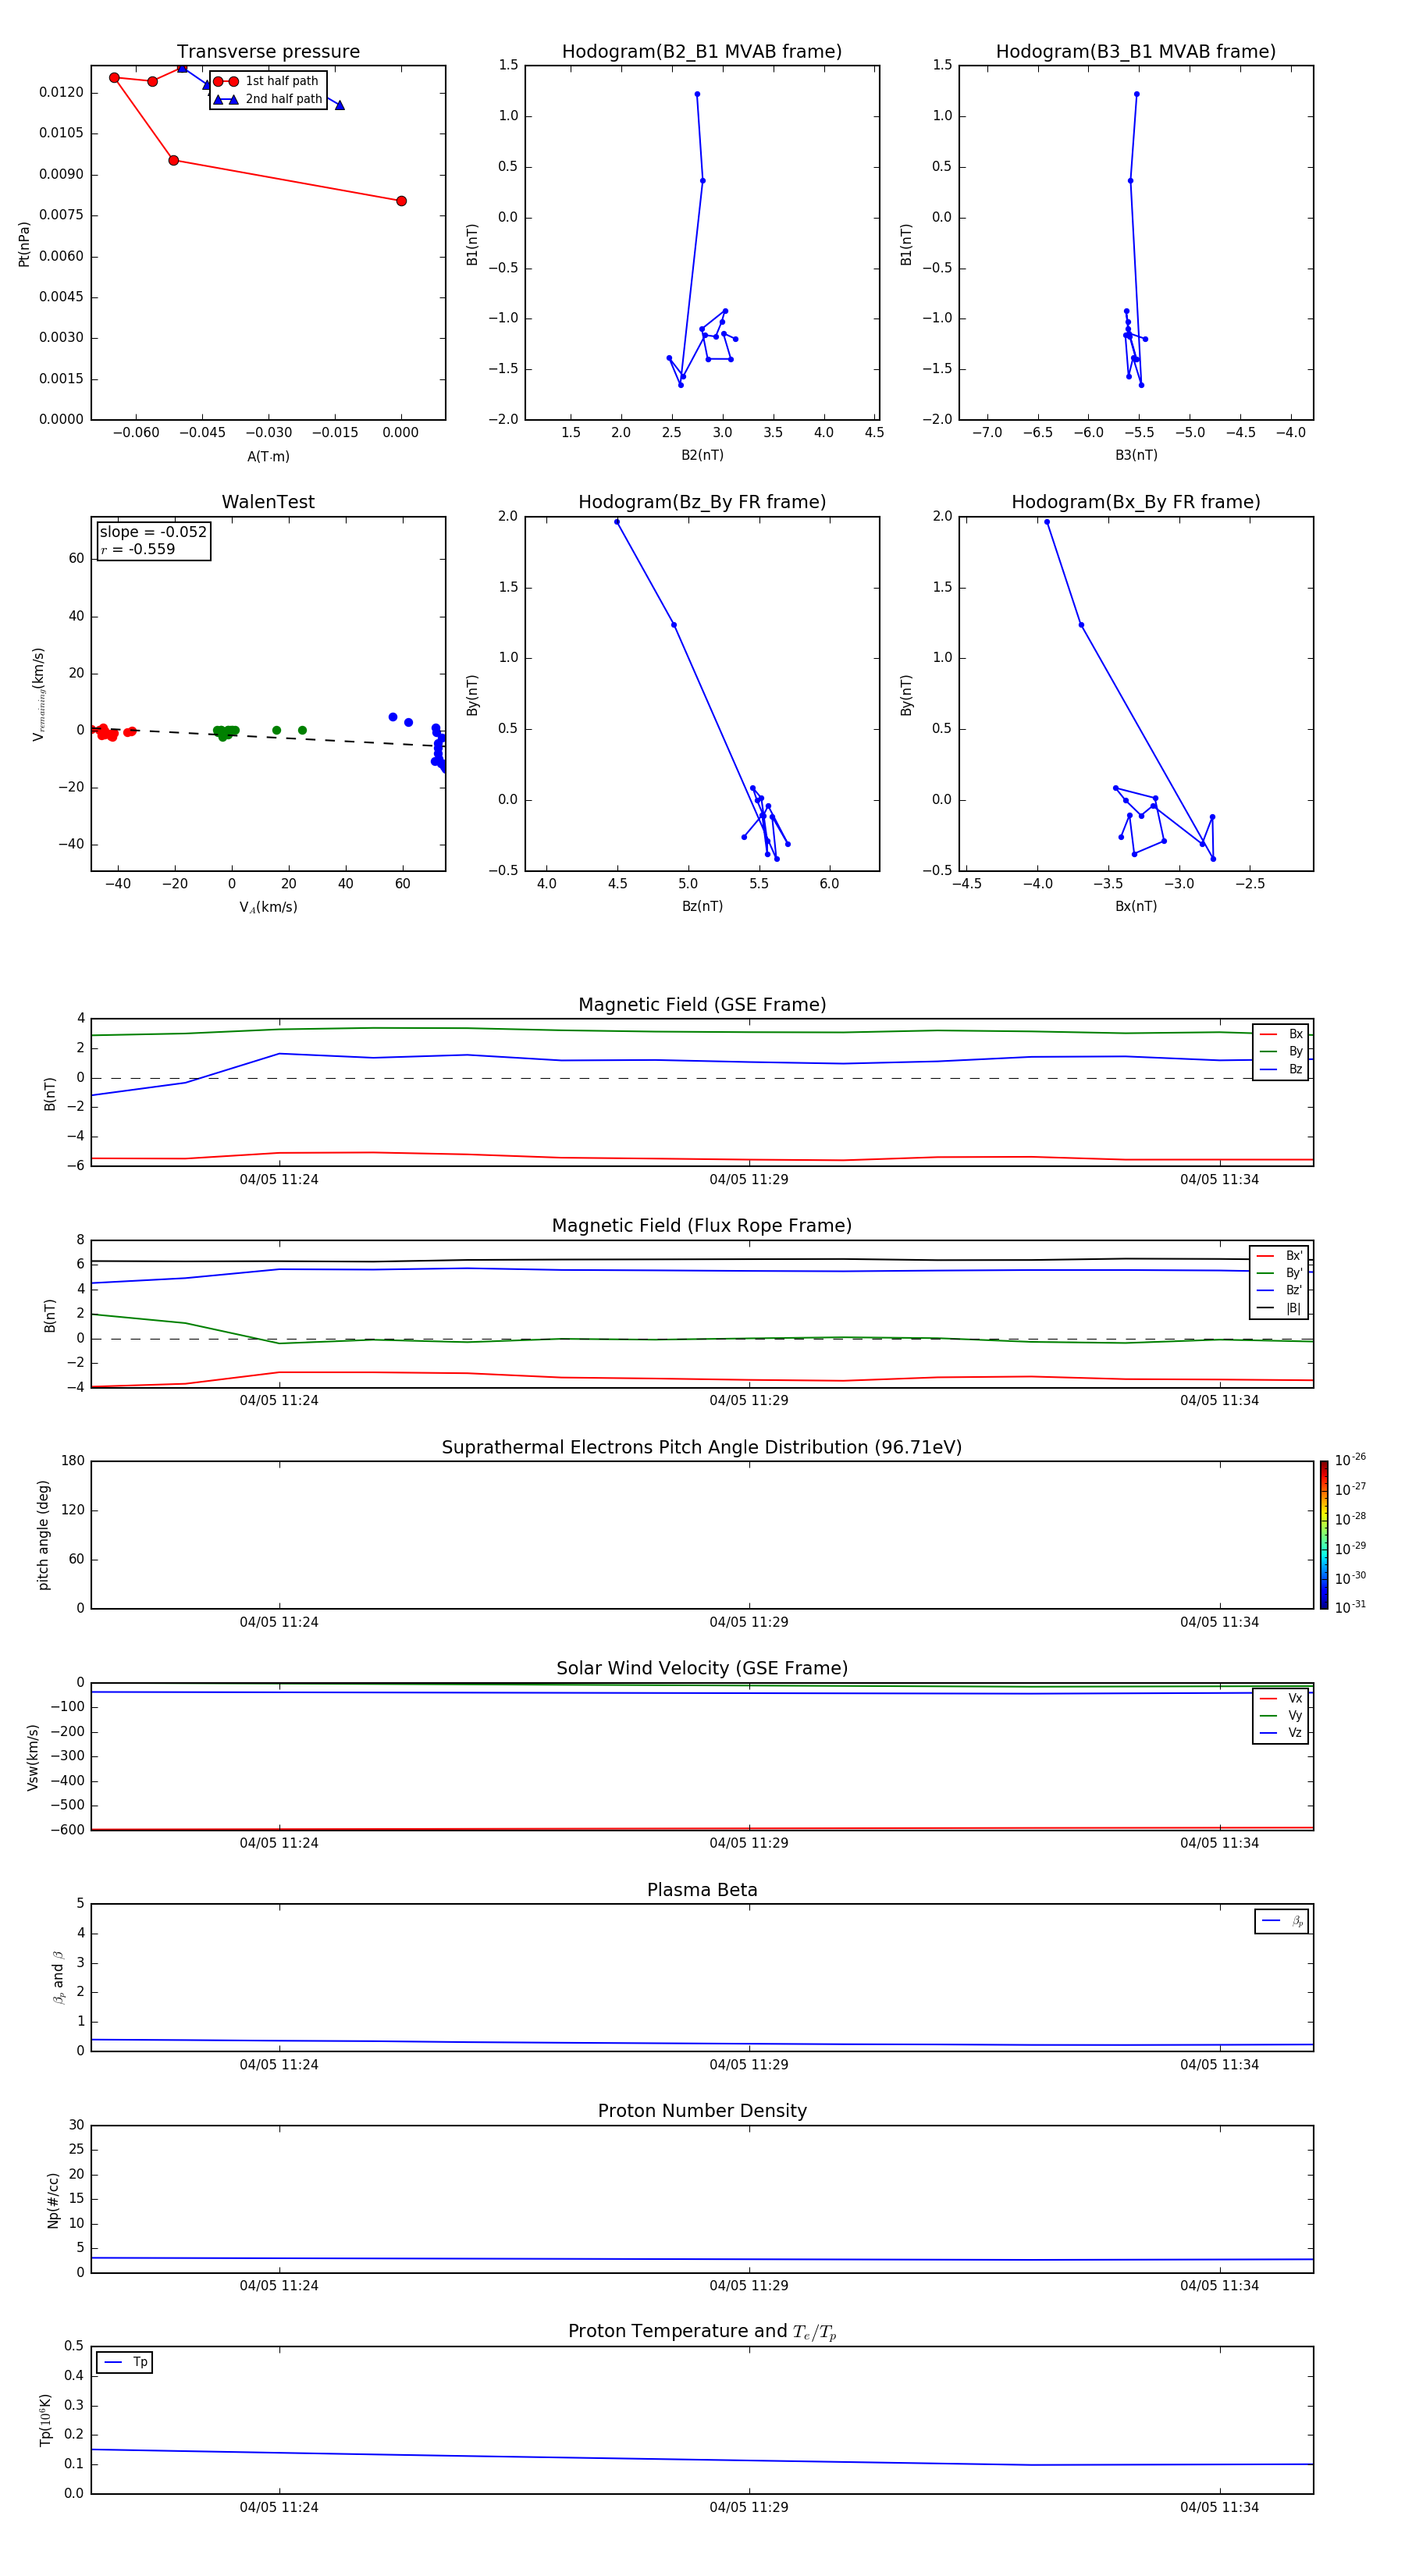The width and height of the screenshot is (1405, 2576).
Task: Click the 'Hodogram(Bz_By FR frame)' title
Action: 702,502
